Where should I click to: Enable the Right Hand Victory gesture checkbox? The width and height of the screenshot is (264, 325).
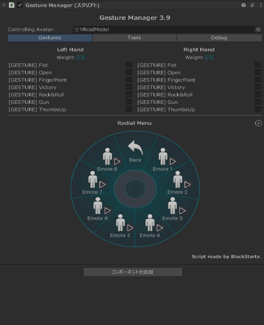pyautogui.click(x=258, y=87)
